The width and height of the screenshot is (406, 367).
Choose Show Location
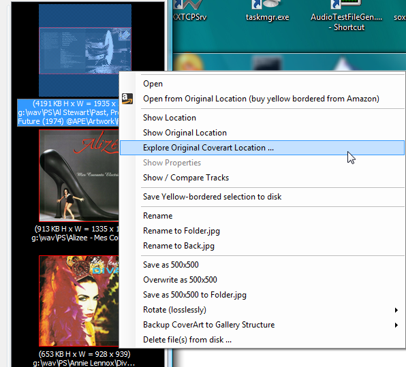262,118
